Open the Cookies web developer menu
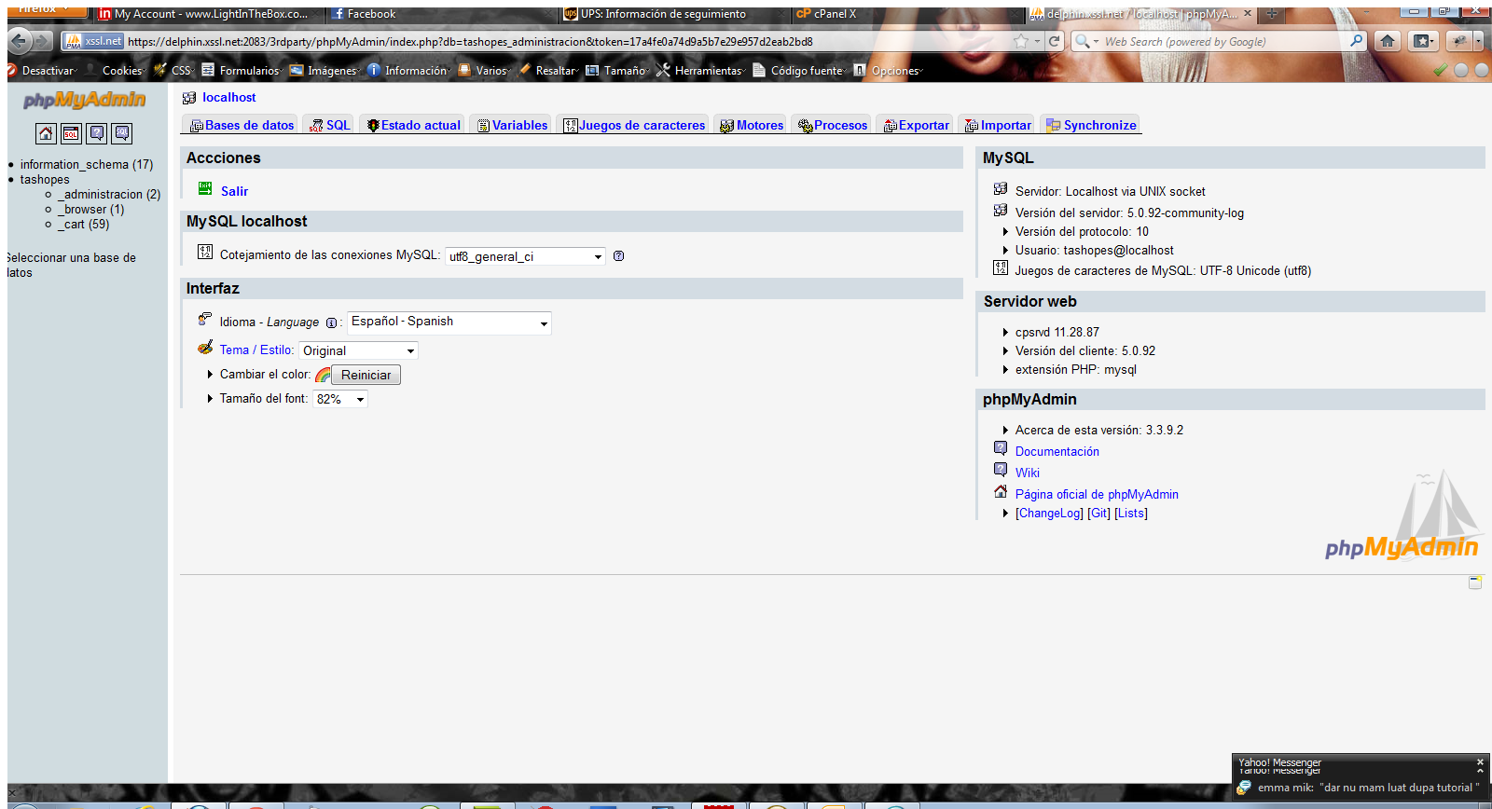The height and width of the screenshot is (809, 1492). [117, 70]
